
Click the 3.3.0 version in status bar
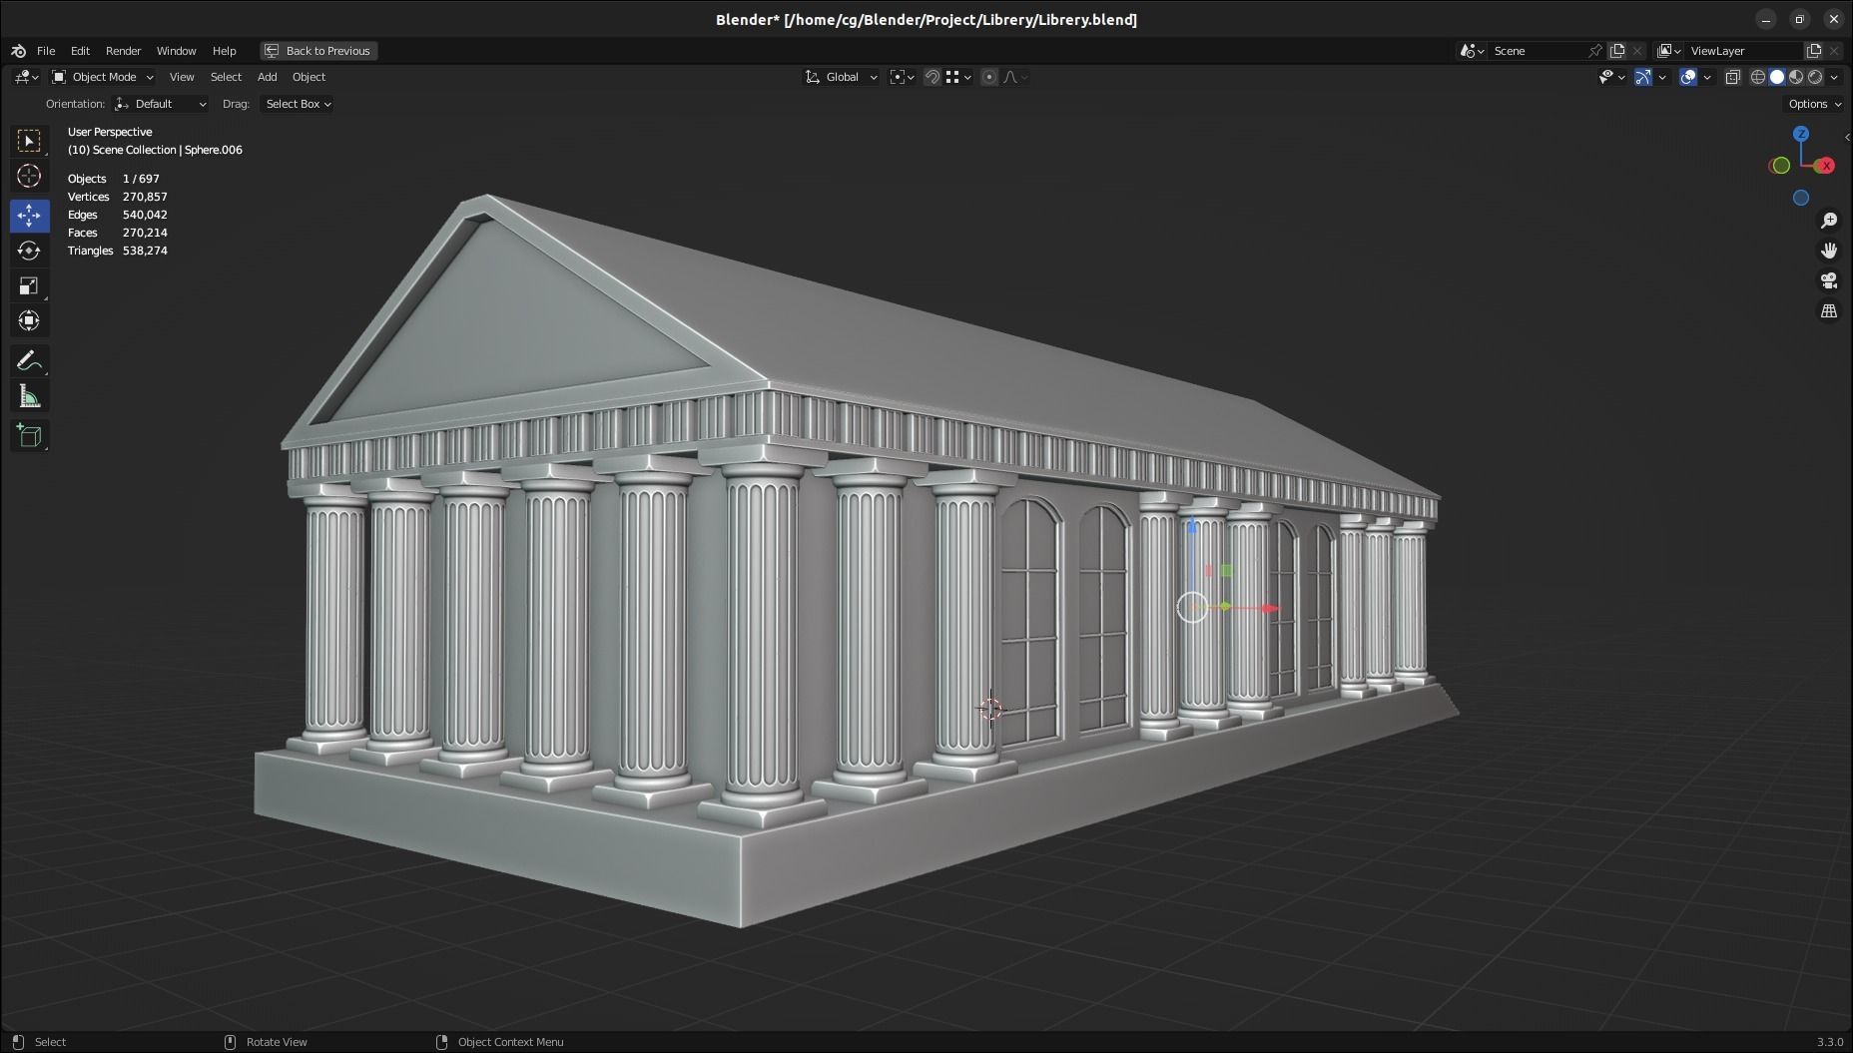pos(1829,1042)
